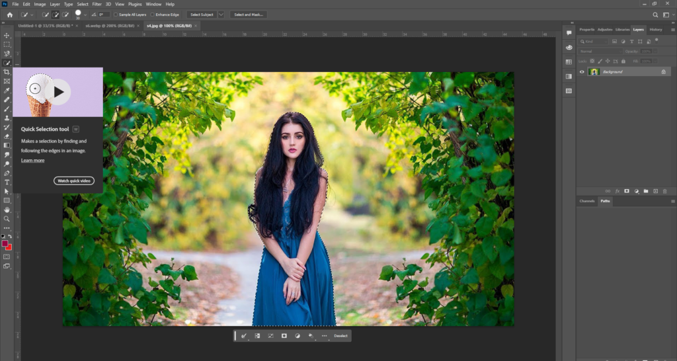Add layer mask from Layers panel

627,190
